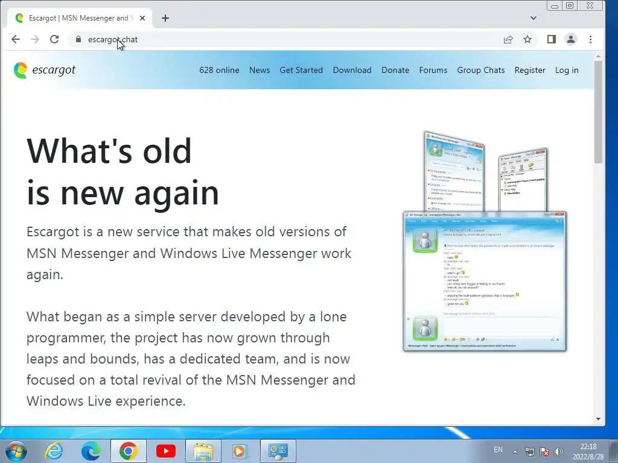Open the Chrome profile avatar menu

tap(571, 39)
